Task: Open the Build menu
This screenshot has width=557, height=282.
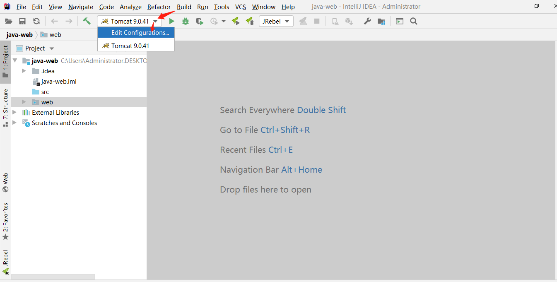Action: click(184, 7)
